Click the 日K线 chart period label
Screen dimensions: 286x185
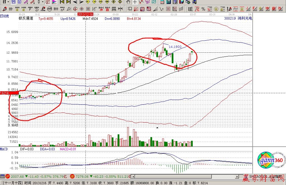5,16
